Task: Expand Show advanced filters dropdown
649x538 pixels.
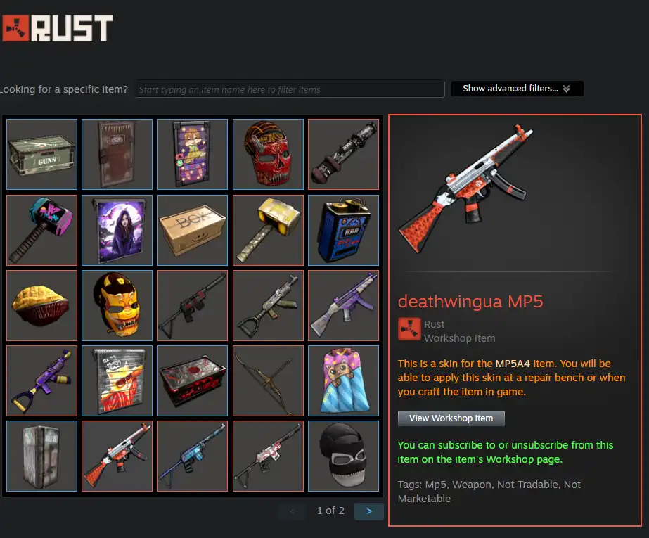Action: 517,89
